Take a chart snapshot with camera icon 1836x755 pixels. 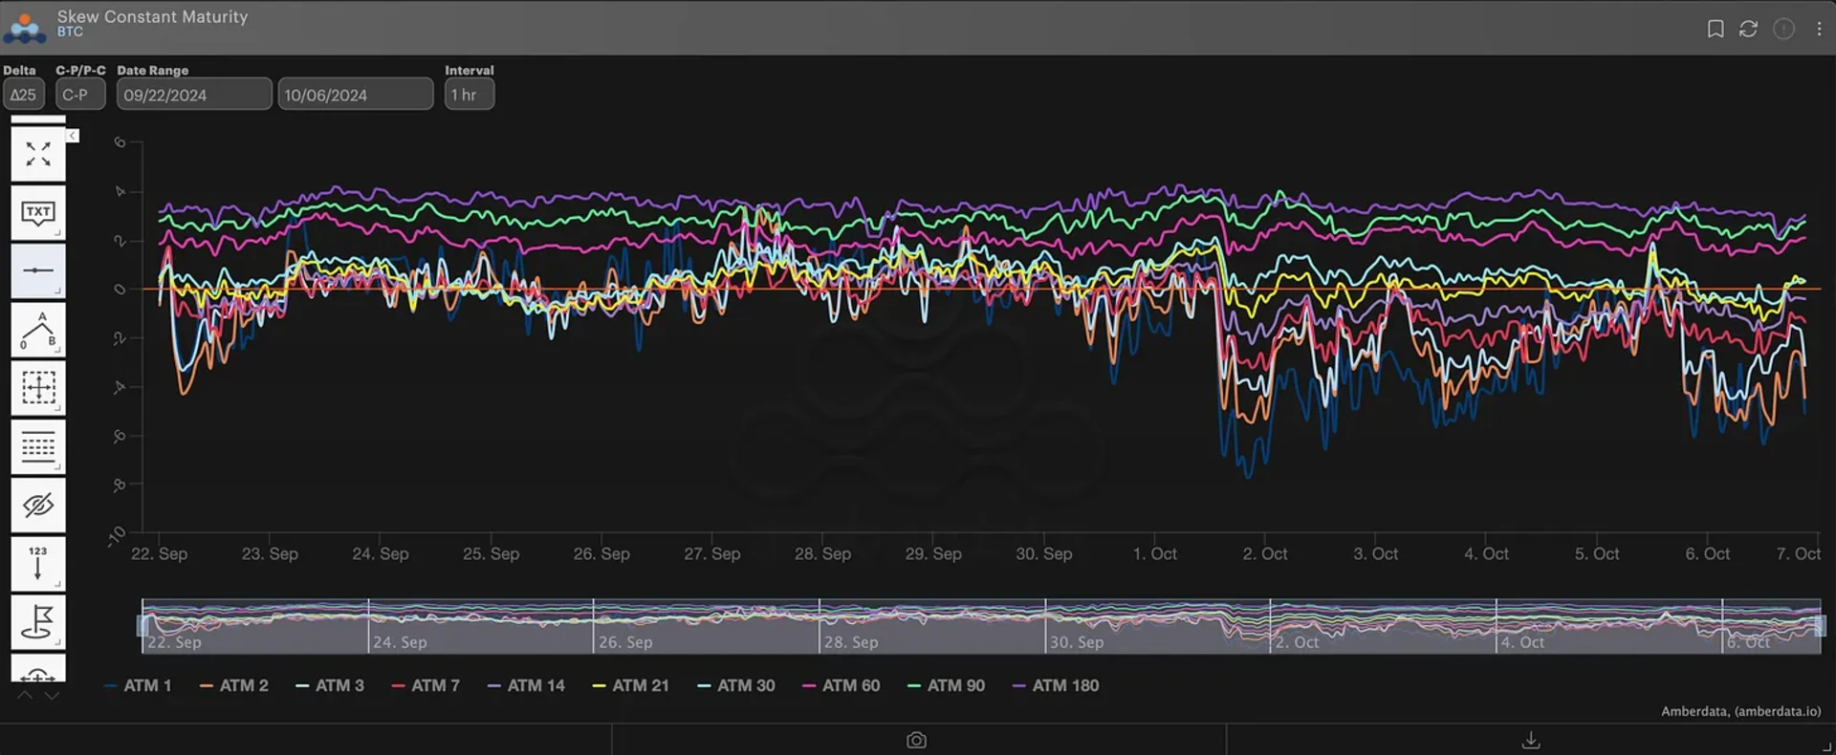(916, 741)
